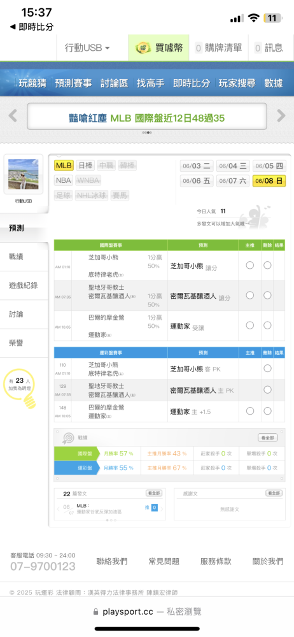The width and height of the screenshot is (294, 637).
Task: Select 刪除 for 芝加哥小熊 讓分 prediction
Action: click(267, 265)
